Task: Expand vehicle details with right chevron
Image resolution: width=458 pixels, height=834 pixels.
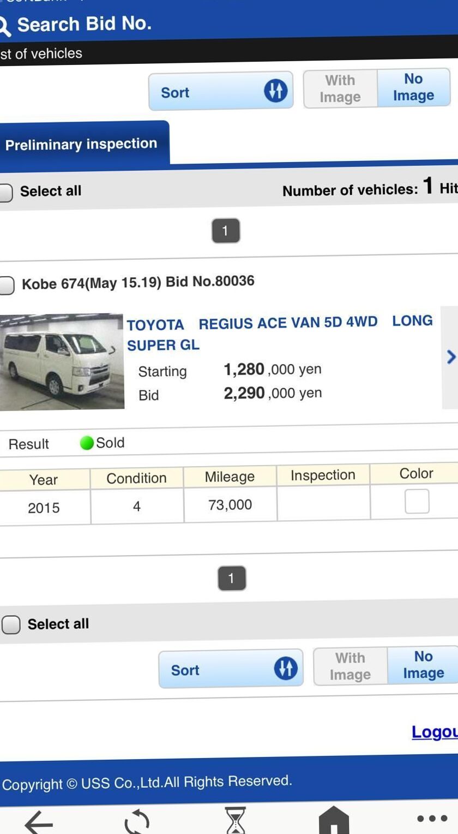Action: point(450,357)
